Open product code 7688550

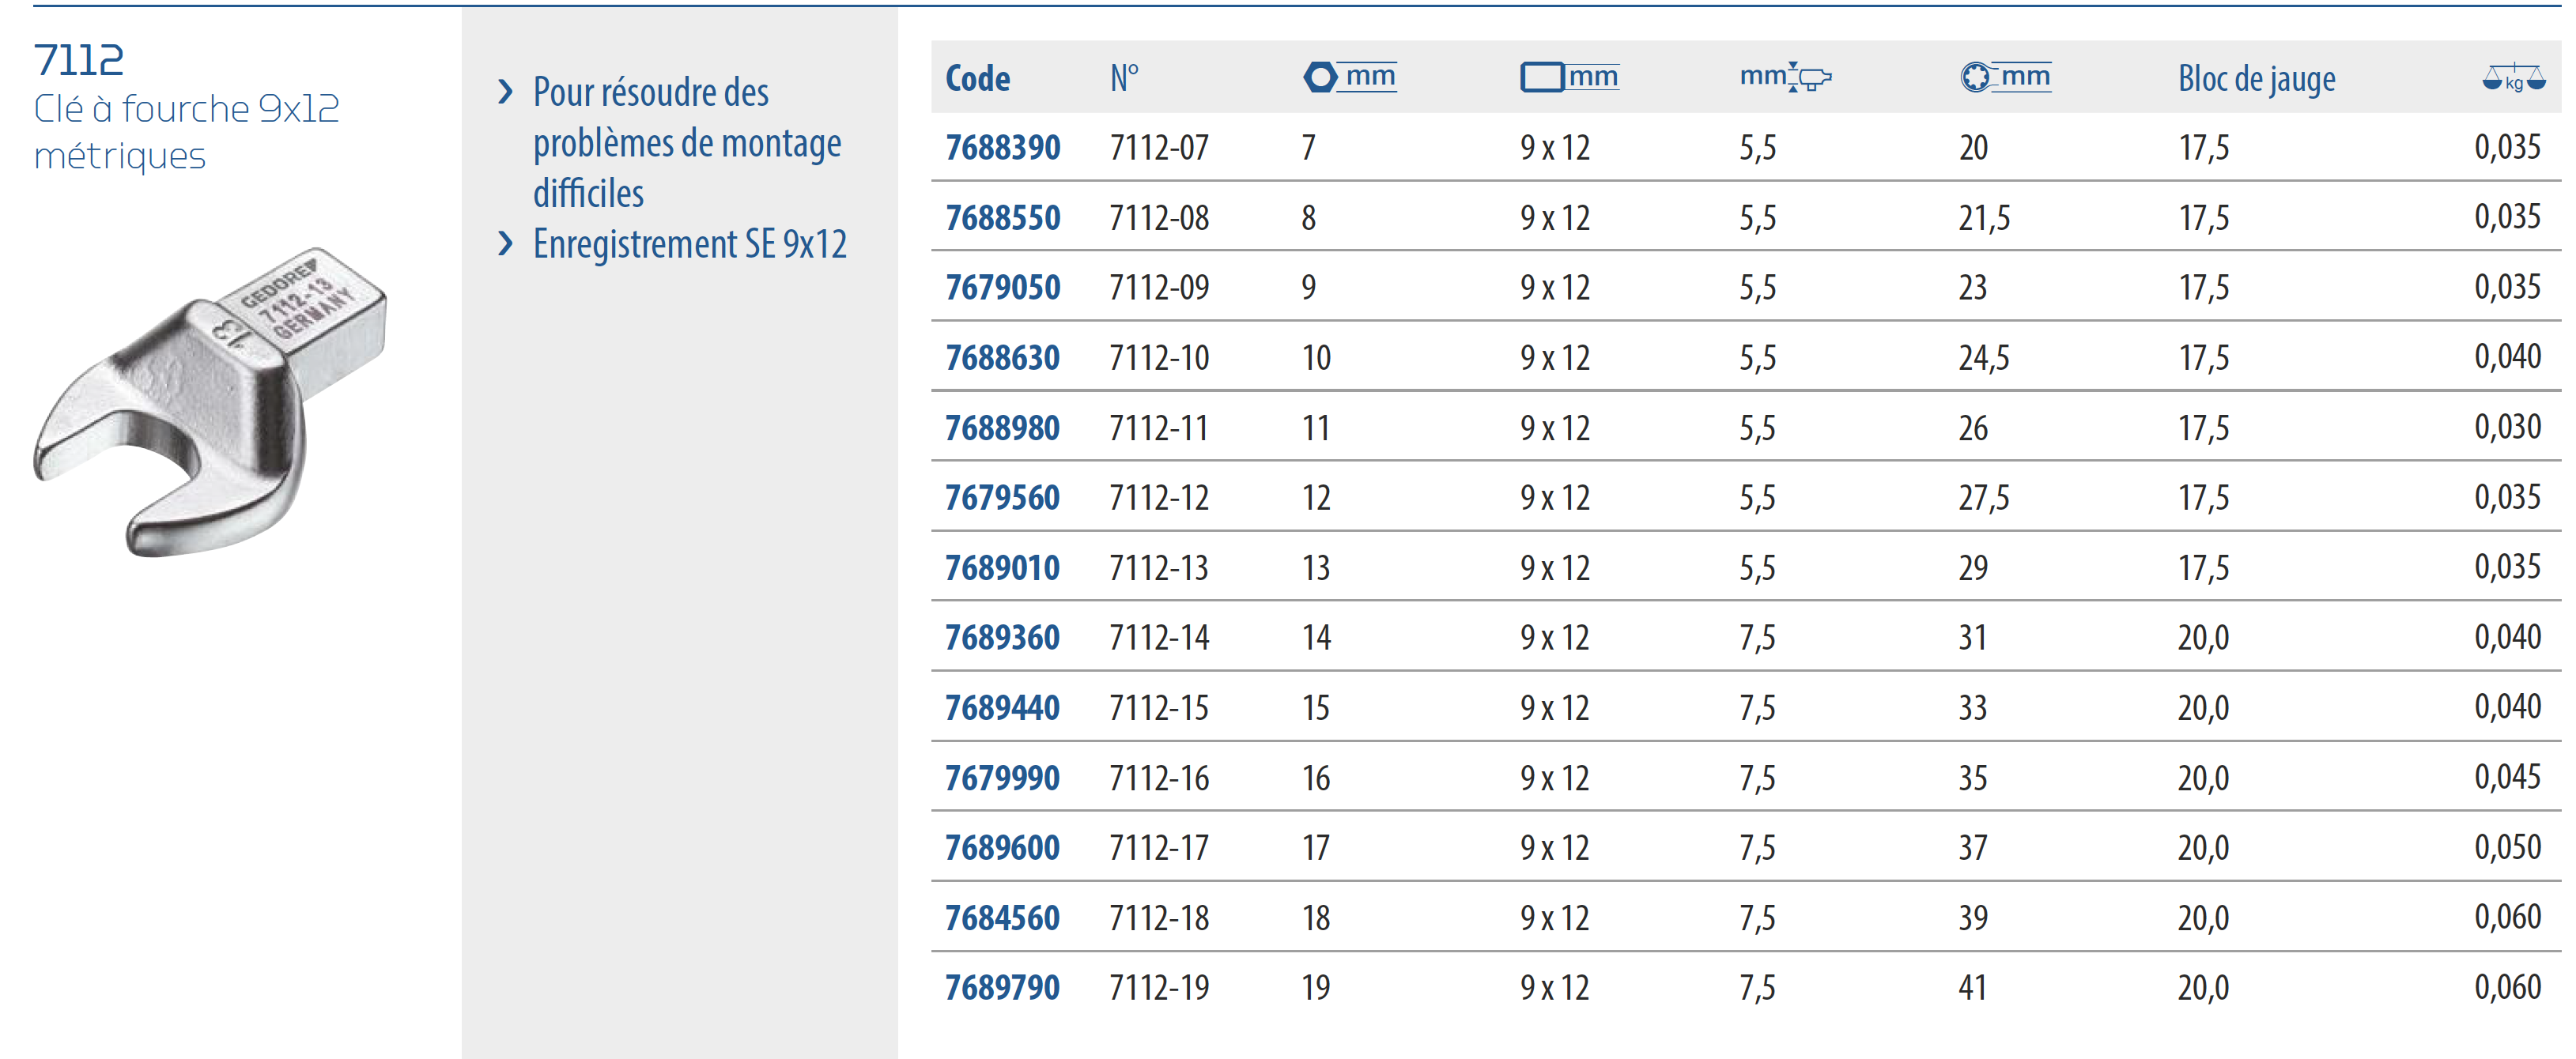pyautogui.click(x=1003, y=218)
